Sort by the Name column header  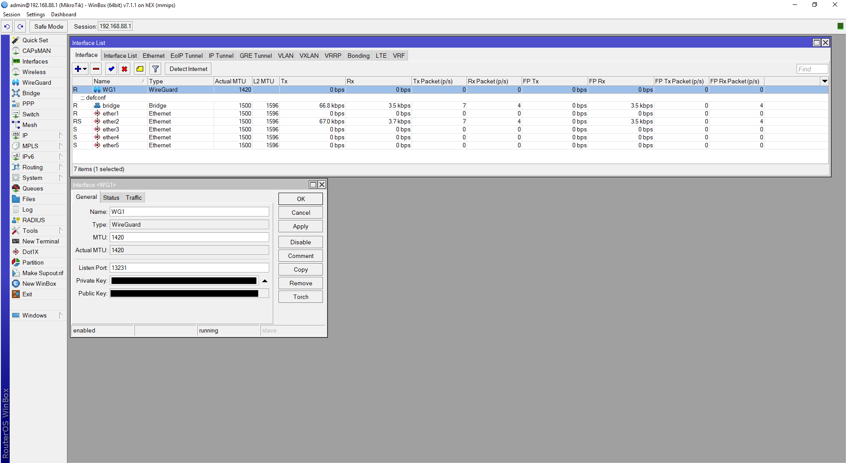120,81
